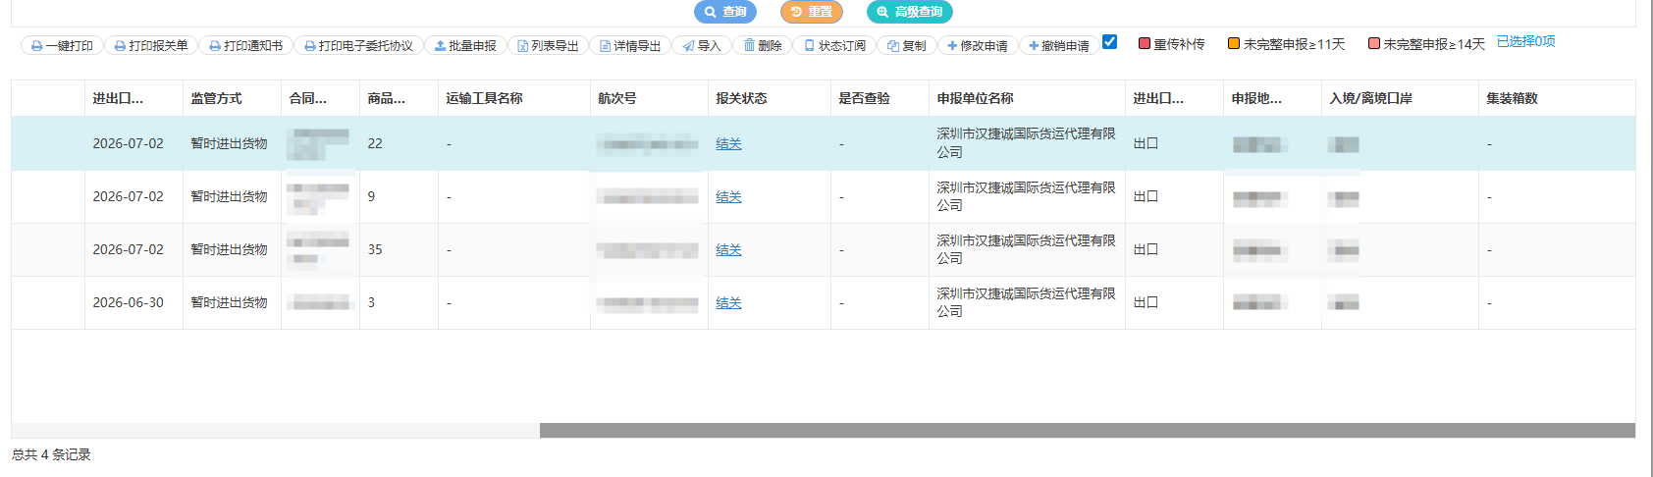Click 撤销申请 cancellation request button
This screenshot has height=477, width=1653.
coord(1059,46)
